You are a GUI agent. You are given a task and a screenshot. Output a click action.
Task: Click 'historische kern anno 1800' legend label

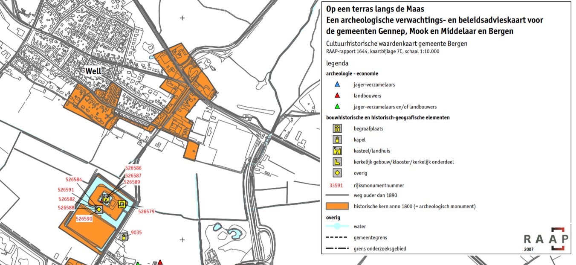[414, 207]
